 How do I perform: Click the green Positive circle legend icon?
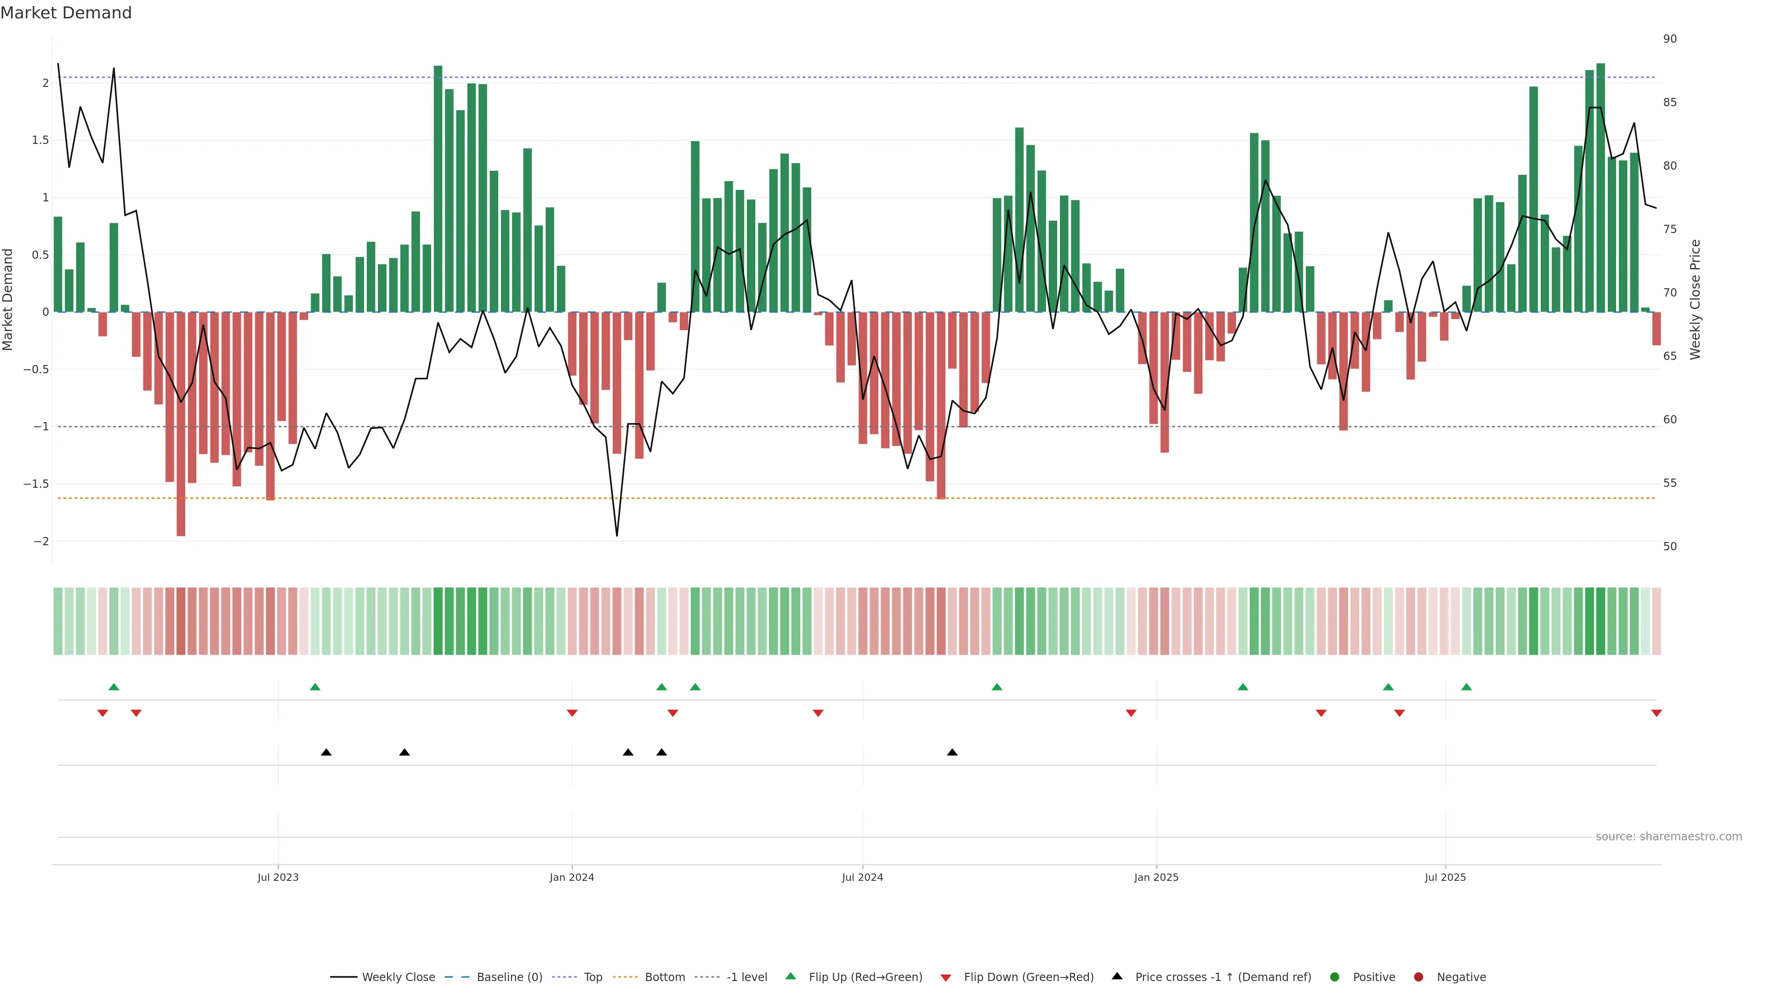click(x=1334, y=977)
